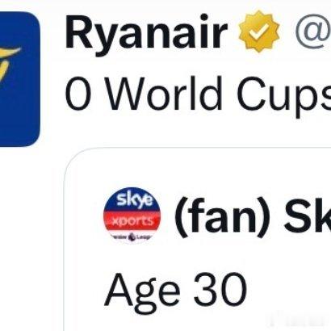
Task: Open the quoted tweet showing Age 30
Action: click(198, 240)
